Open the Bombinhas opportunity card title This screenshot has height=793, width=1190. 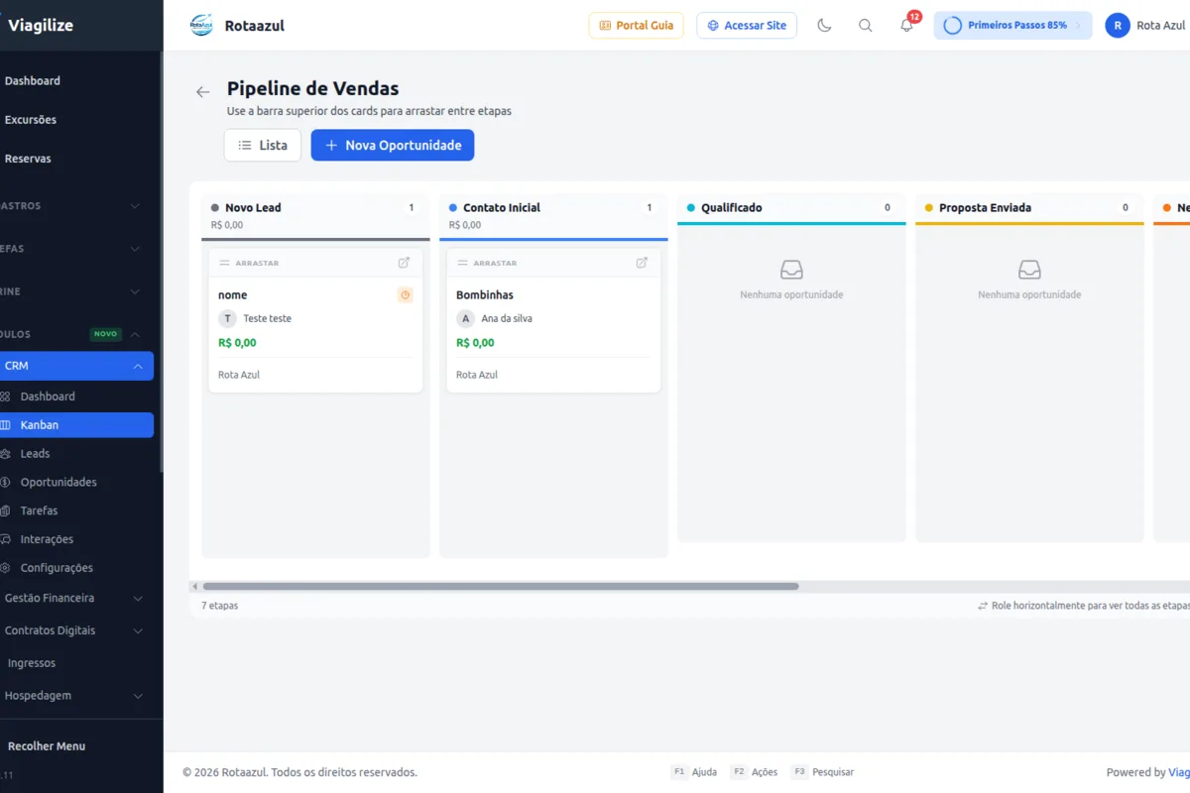click(x=485, y=295)
